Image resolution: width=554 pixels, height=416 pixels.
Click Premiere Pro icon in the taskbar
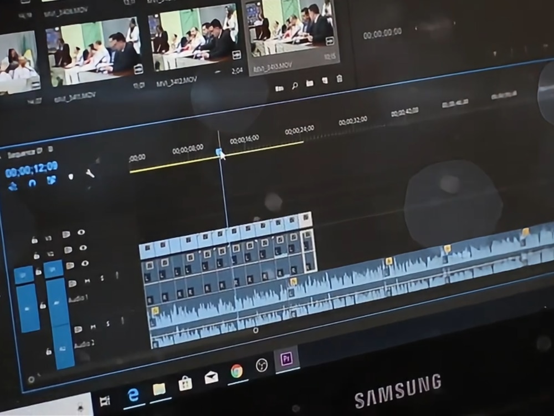click(x=286, y=359)
